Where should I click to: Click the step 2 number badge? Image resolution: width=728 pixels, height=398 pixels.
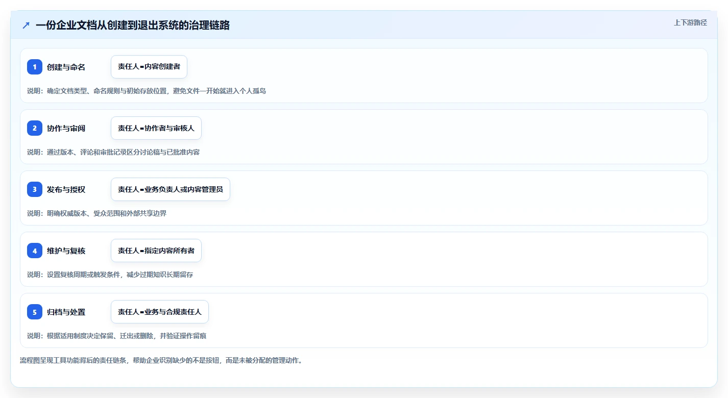coord(35,128)
